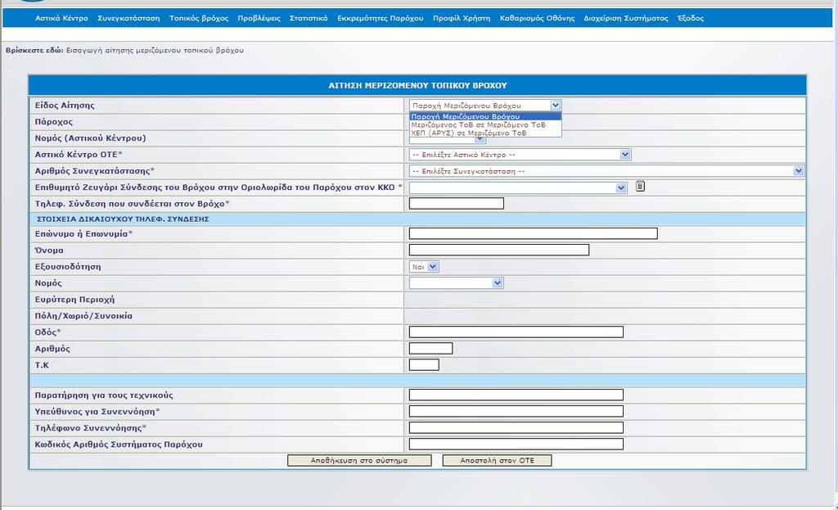Go to the Τοπικός βρόχος menu
This screenshot has width=838, height=510.
[199, 18]
